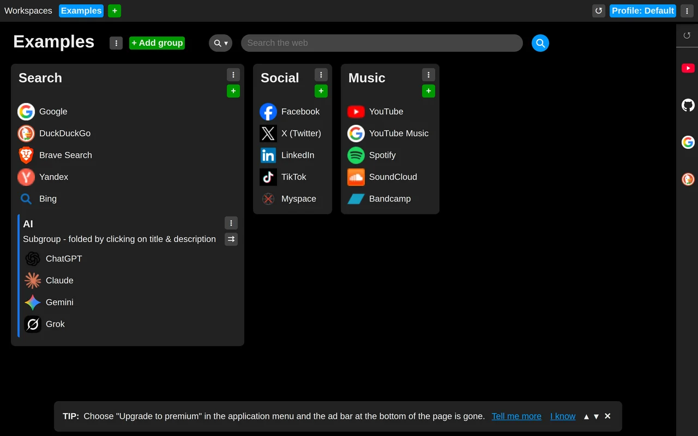Collapse the AI subgroup by its title
This screenshot has width=698, height=436.
(28, 224)
